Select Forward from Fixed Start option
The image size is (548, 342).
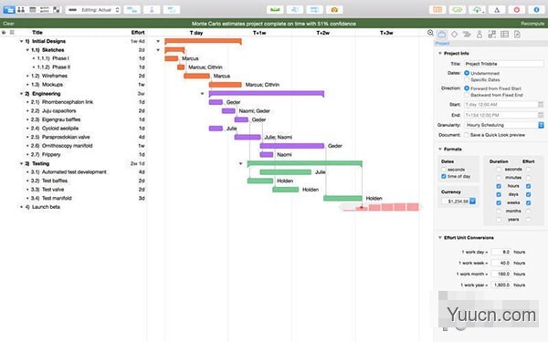click(467, 88)
